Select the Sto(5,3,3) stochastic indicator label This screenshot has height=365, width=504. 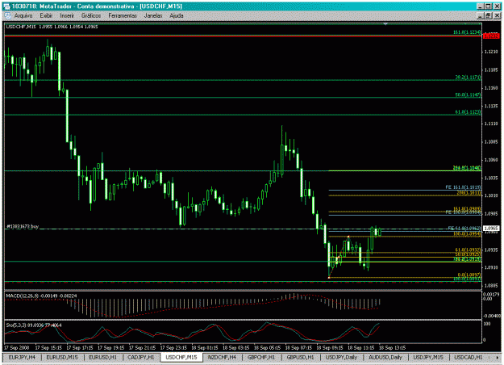(x=34, y=325)
